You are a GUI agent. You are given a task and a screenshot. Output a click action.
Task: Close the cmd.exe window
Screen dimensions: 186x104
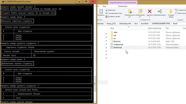tap(93, 1)
